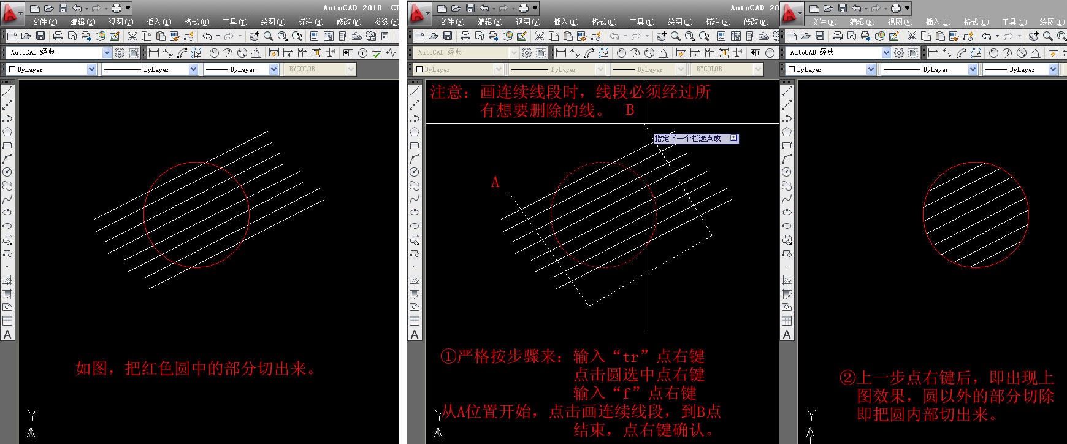This screenshot has width=1067, height=444.
Task: Expand the ByLayer color dropdown in right window
Action: 871,69
